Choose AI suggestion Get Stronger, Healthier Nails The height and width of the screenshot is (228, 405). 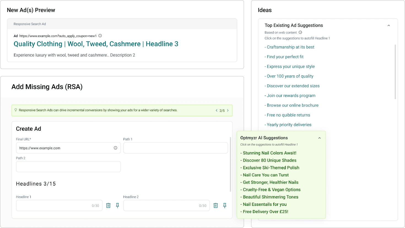coord(269,182)
